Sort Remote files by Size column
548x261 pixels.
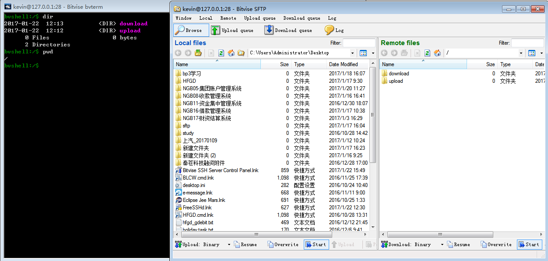point(482,64)
